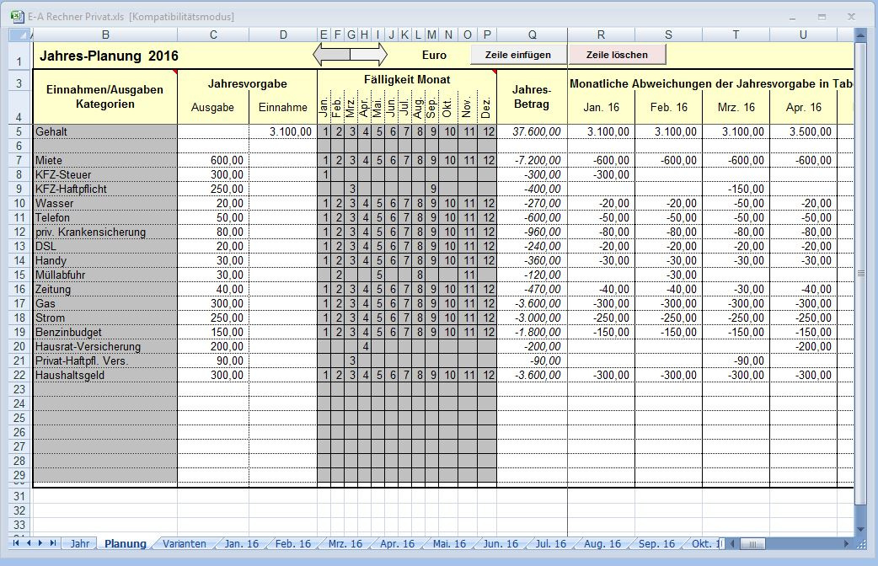878x566 pixels.
Task: Open the Jan. 16 sheet tab
Action: coord(241,543)
